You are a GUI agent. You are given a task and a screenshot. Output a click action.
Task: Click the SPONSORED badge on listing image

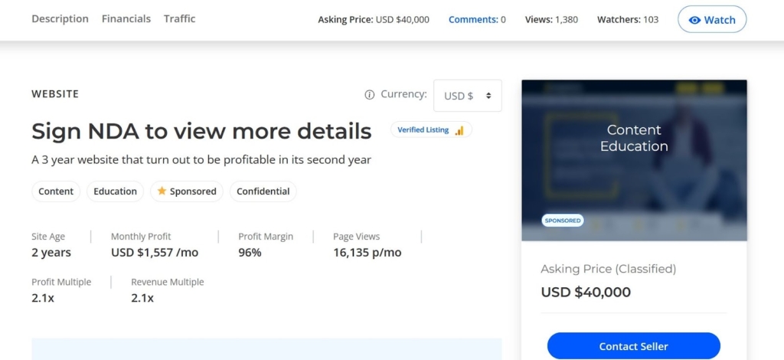click(563, 221)
